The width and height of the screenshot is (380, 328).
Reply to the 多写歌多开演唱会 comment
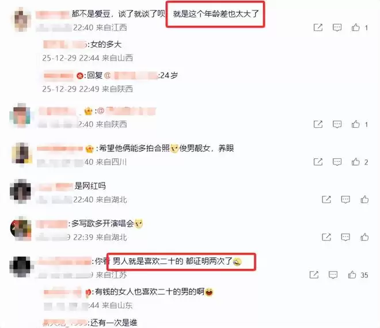345,237
